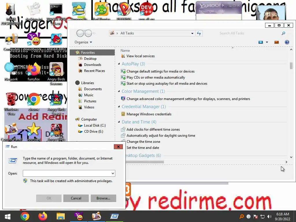Viewport: 296px width, 222px height.
Task: Open the Windows Vista recycle bin icon
Action: click(x=11, y=104)
